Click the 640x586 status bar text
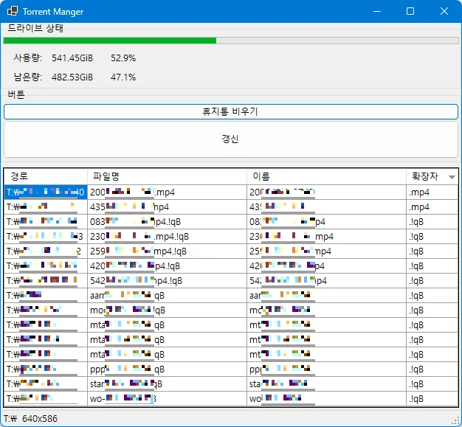 (x=40, y=418)
